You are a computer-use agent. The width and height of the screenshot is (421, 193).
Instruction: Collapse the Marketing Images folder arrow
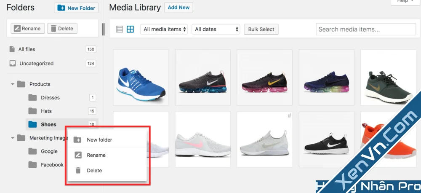[12, 138]
